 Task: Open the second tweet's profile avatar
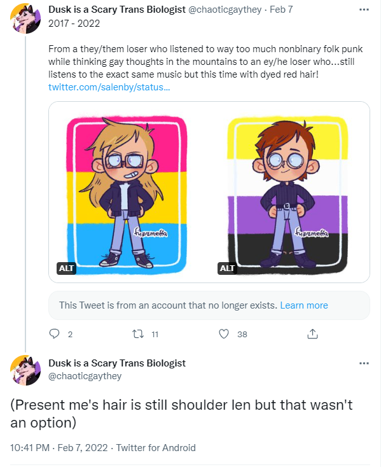25,370
